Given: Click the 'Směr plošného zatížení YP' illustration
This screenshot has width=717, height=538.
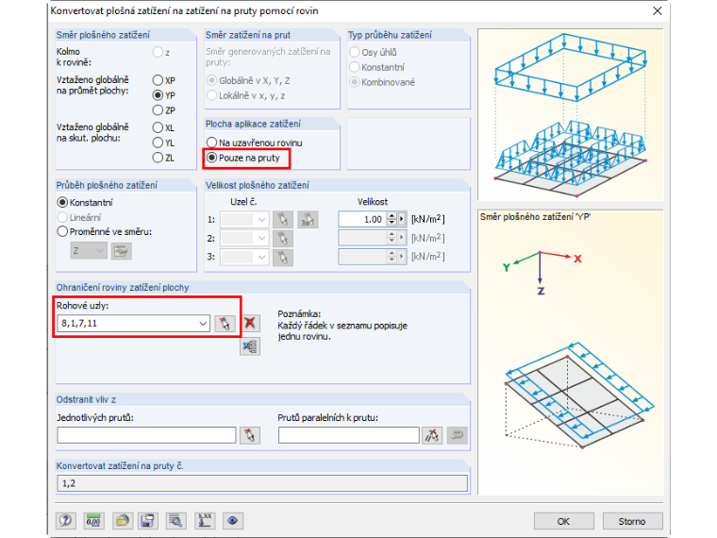Looking at the screenshot, I should click(x=570, y=352).
